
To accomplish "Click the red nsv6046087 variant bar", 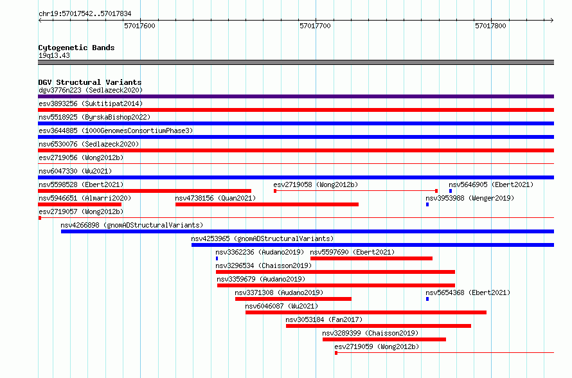I will pyautogui.click(x=366, y=312).
